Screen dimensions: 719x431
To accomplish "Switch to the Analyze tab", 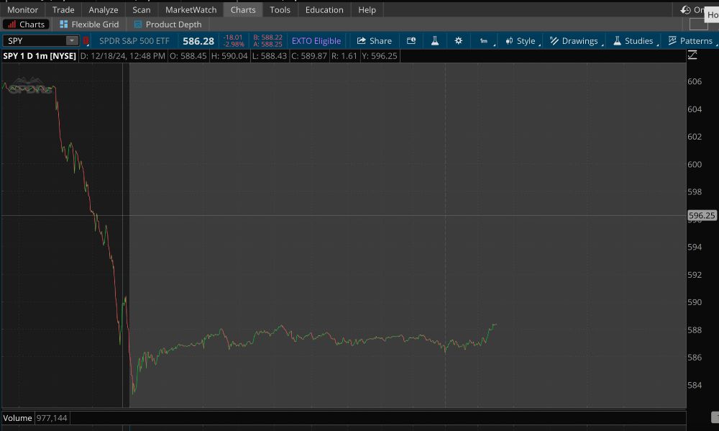I will [103, 9].
